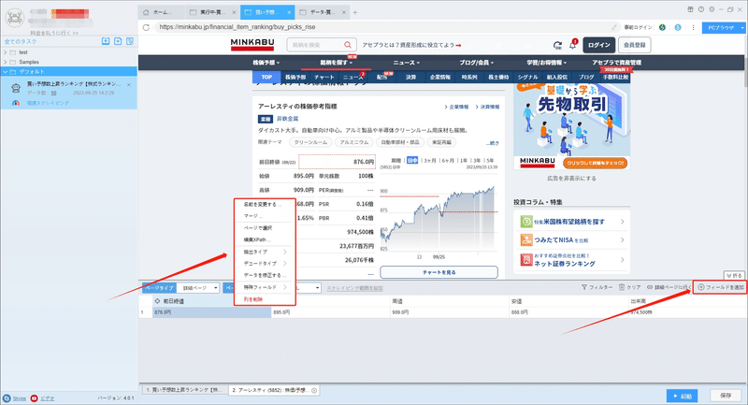
Task: Click the チャートを見る button
Action: pos(439,272)
